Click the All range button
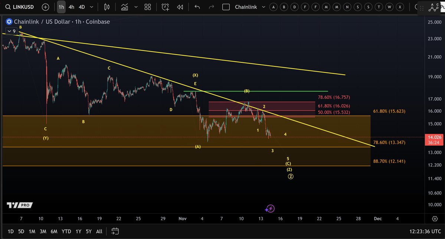Screen dimensions: 445x239 click(x=99, y=231)
